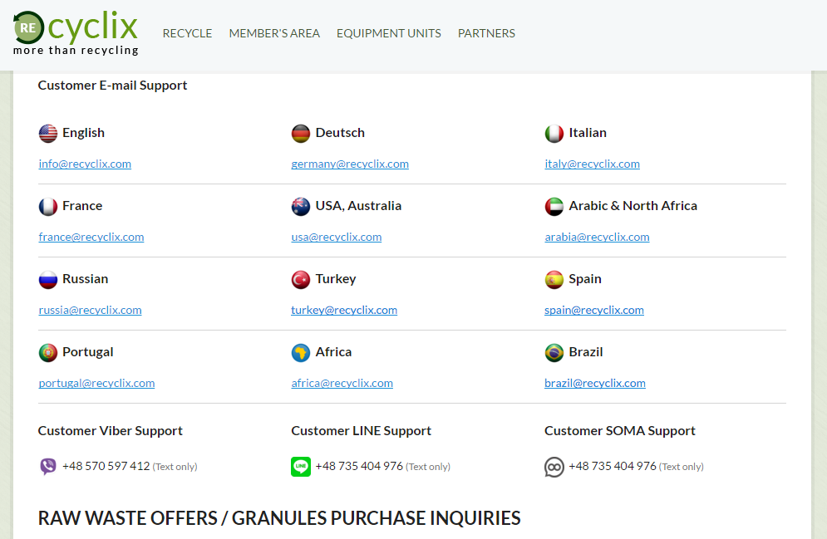Click the SOMA support icon
This screenshot has width=827, height=539.
[x=554, y=467]
